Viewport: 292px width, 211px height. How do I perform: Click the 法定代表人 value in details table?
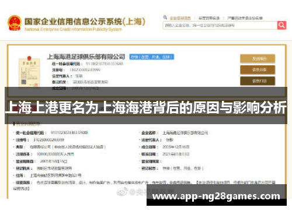tap(169, 140)
